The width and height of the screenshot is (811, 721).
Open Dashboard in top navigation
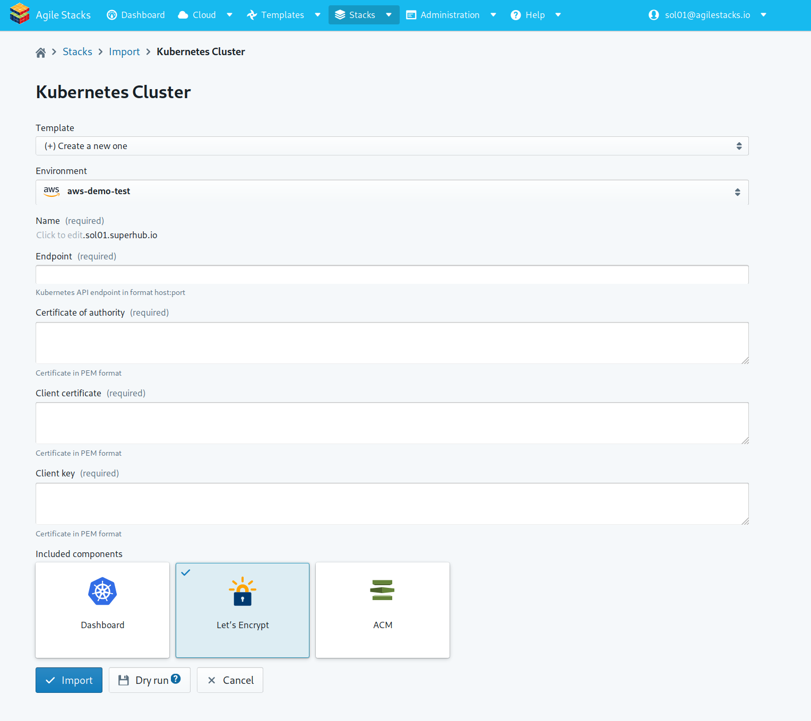[136, 15]
